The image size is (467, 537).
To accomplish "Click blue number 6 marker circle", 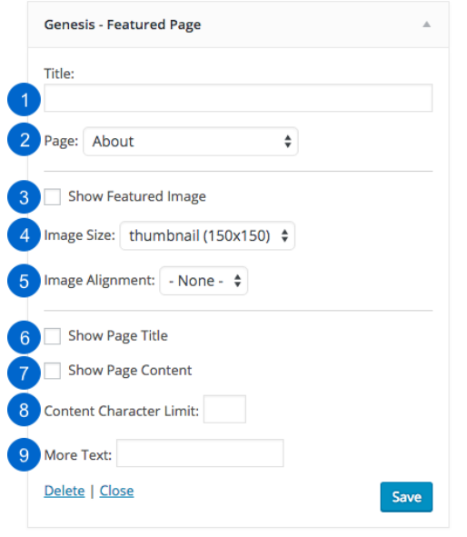I will coord(24,338).
